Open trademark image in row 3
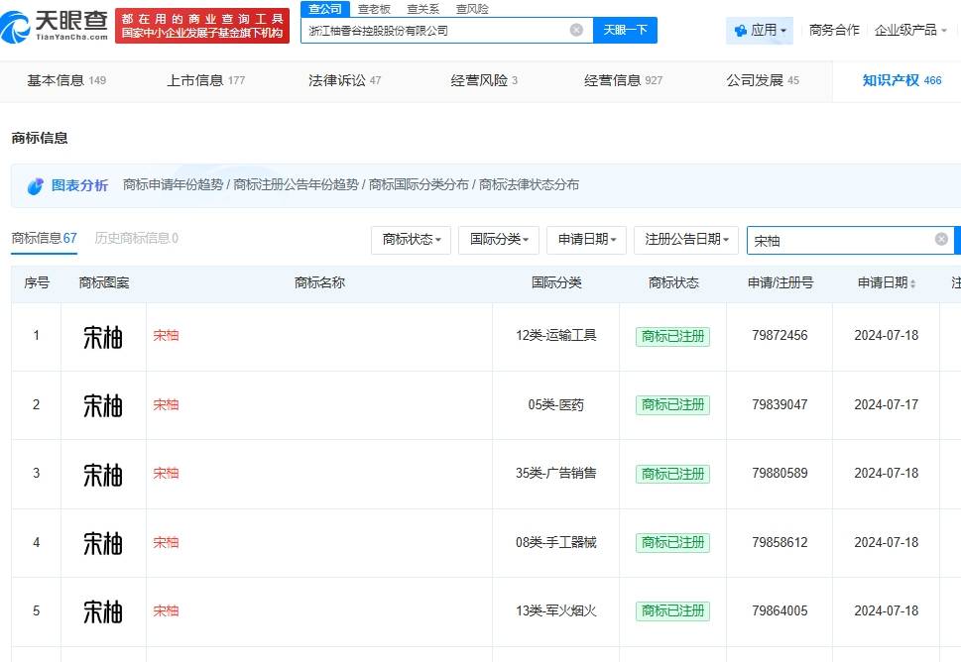The width and height of the screenshot is (961, 662). [103, 474]
